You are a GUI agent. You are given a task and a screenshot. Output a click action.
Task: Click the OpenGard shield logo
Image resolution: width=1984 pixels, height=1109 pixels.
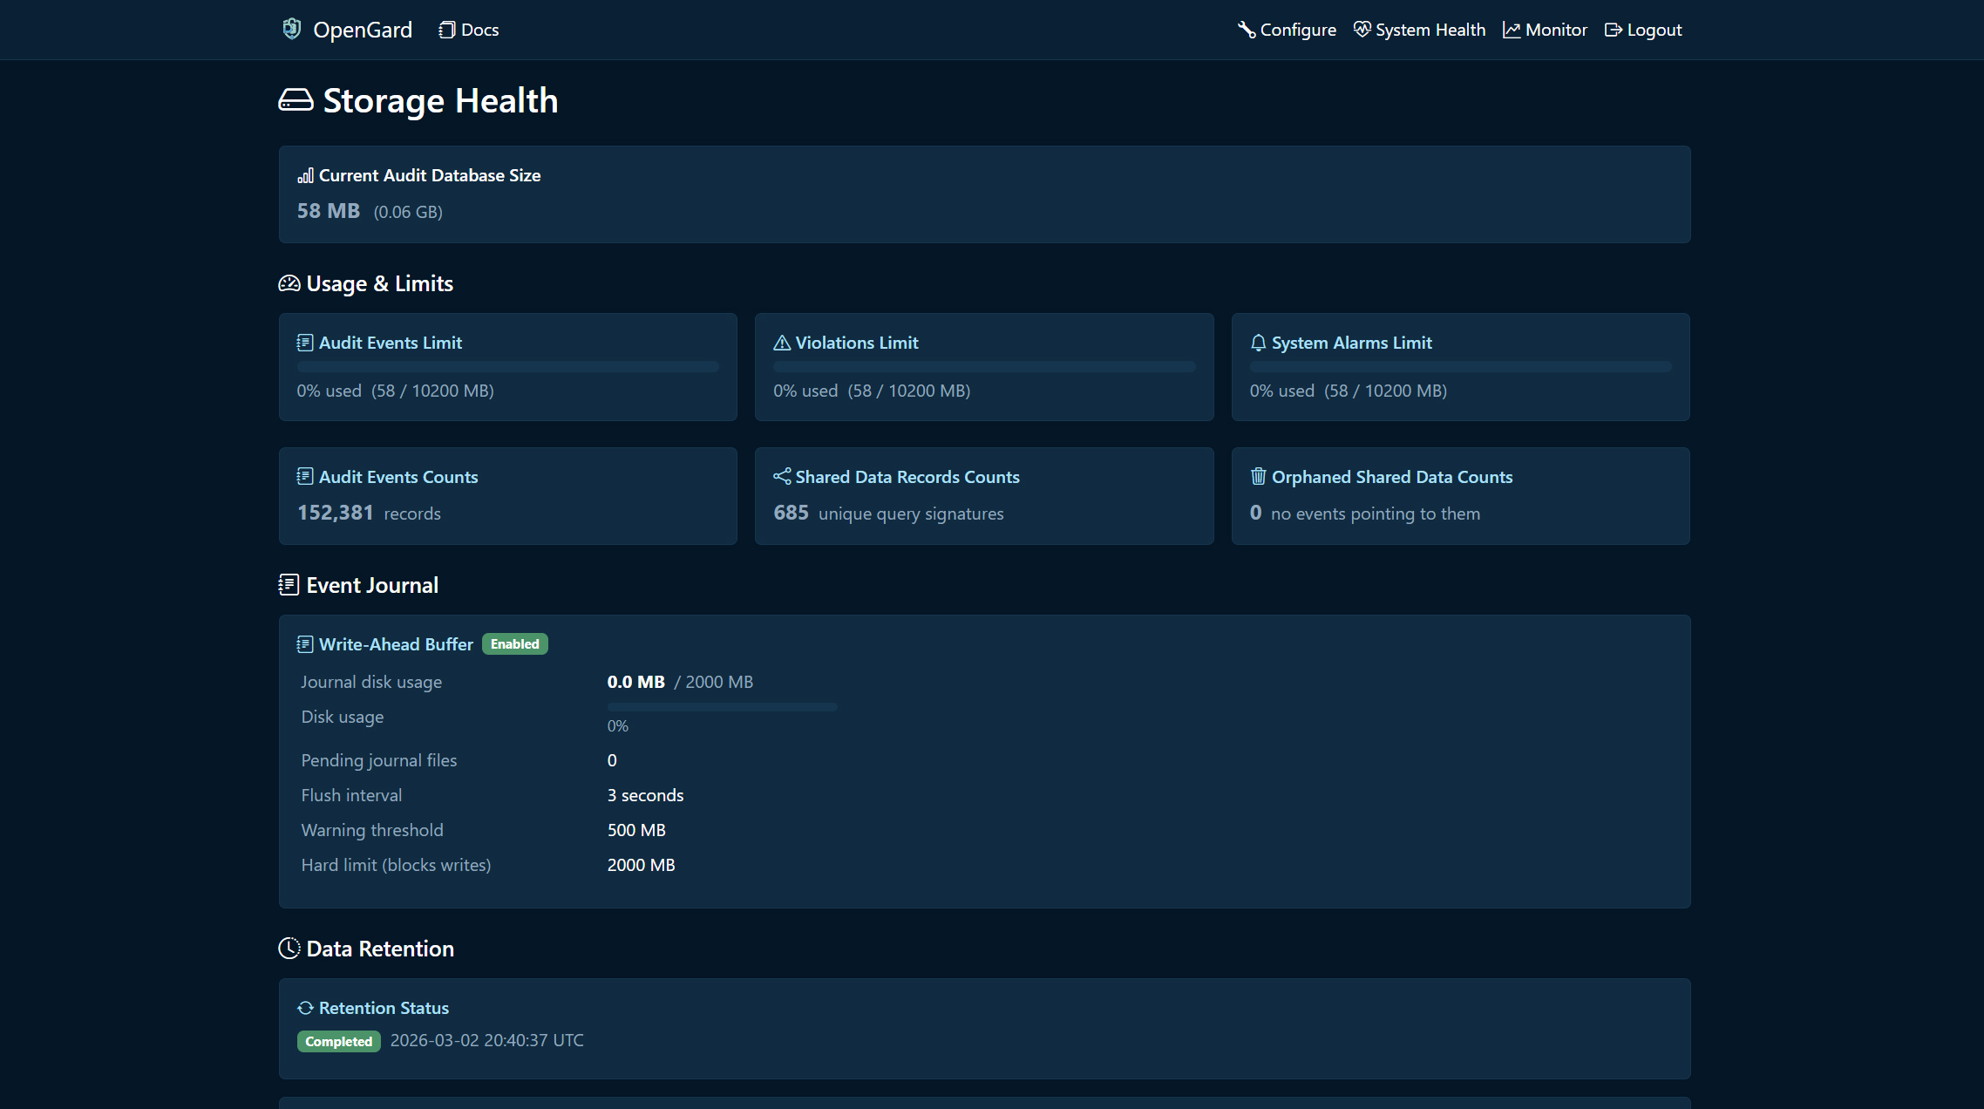tap(293, 29)
